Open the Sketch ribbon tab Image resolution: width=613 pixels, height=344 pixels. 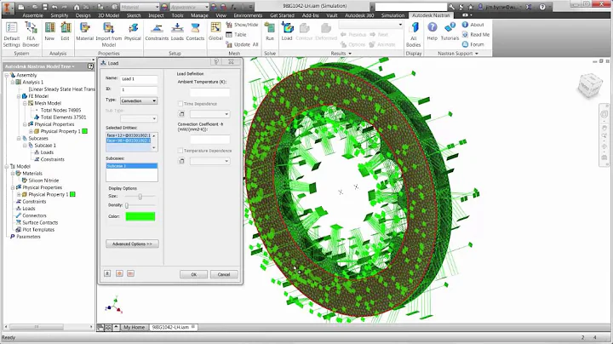(x=134, y=15)
